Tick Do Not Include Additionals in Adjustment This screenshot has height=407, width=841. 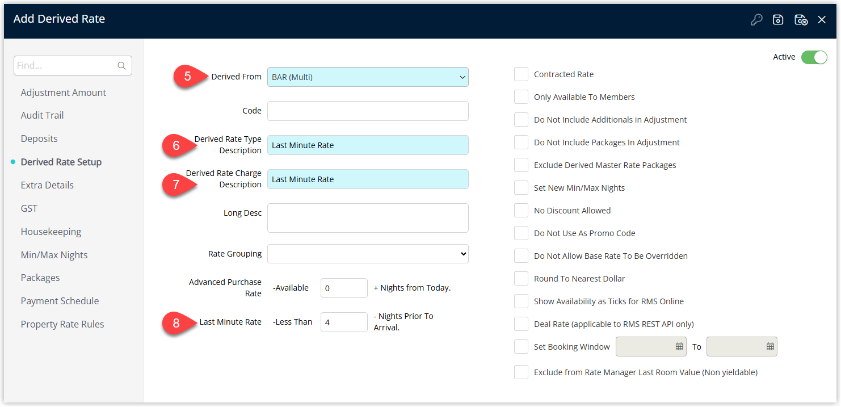point(521,120)
